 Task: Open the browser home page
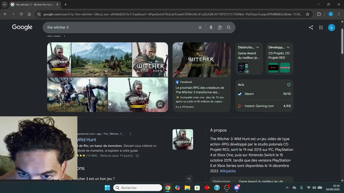click(x=29, y=14)
